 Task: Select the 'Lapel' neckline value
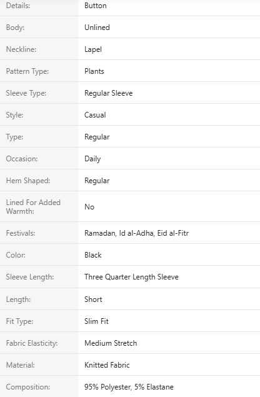point(93,49)
